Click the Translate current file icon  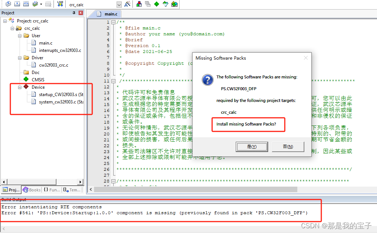click(x=8, y=4)
